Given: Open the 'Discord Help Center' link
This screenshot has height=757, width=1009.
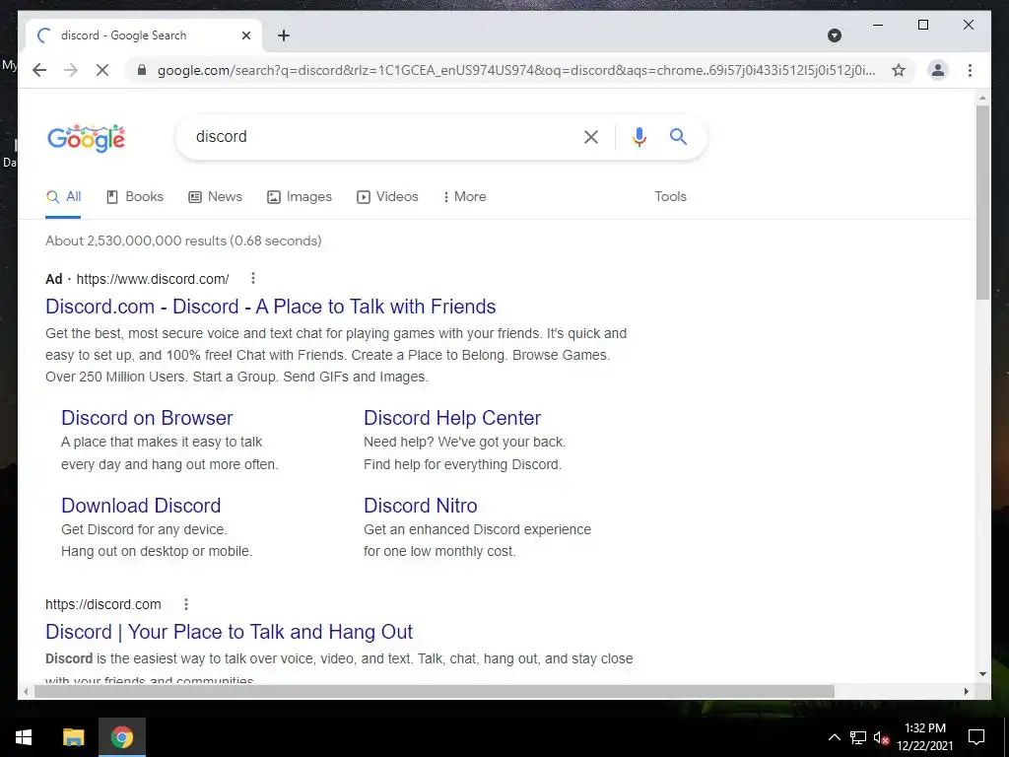Looking at the screenshot, I should point(451,418).
